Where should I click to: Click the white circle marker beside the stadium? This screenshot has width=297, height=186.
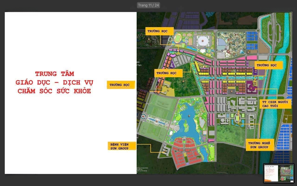pyautogui.click(x=170, y=39)
